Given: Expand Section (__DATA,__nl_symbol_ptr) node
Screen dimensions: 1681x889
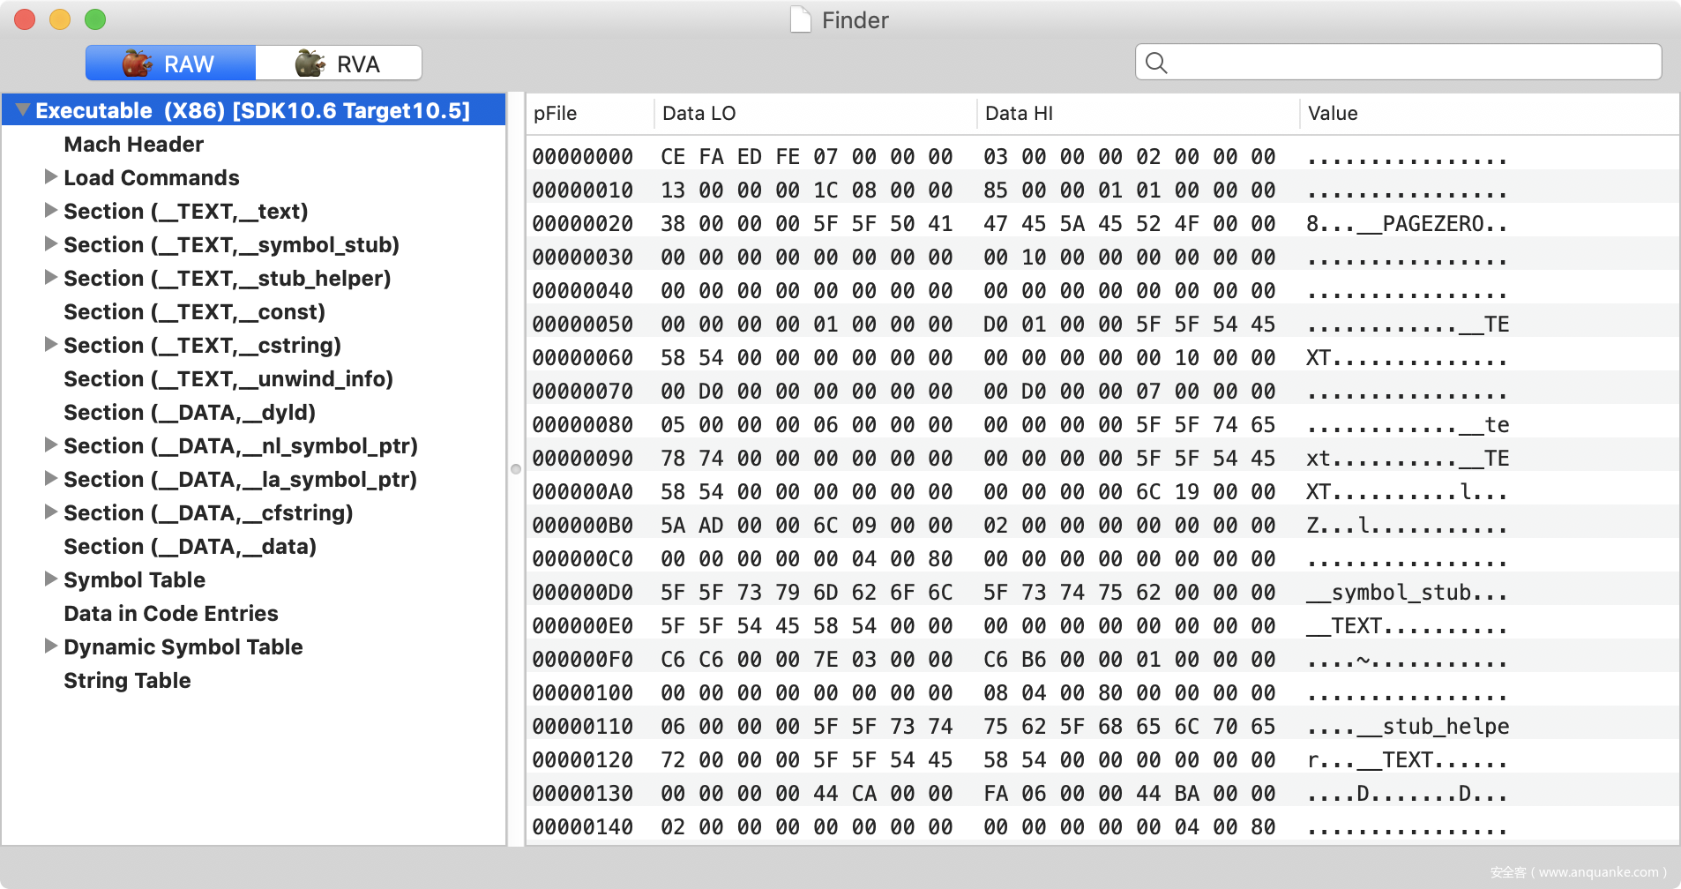Looking at the screenshot, I should 51,445.
